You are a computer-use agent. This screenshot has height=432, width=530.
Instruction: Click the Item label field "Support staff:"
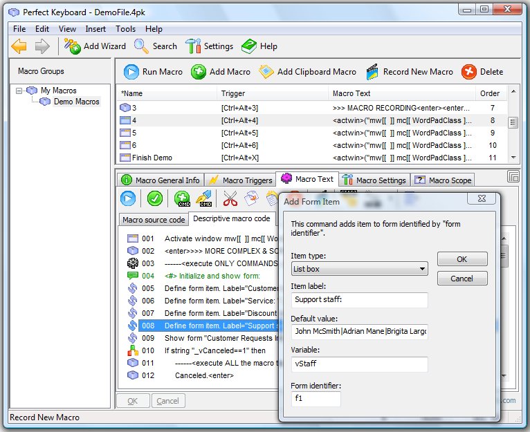359,300
